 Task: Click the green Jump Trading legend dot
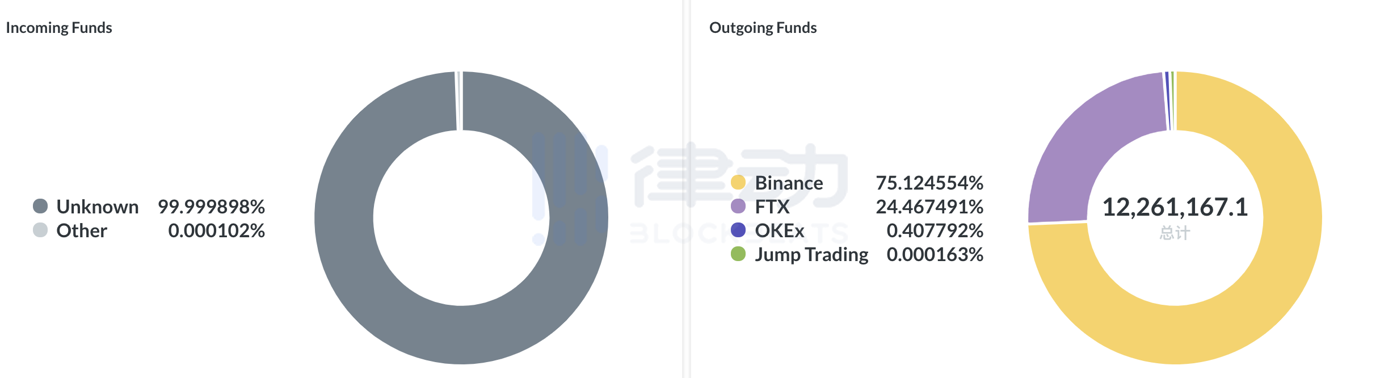coord(738,254)
